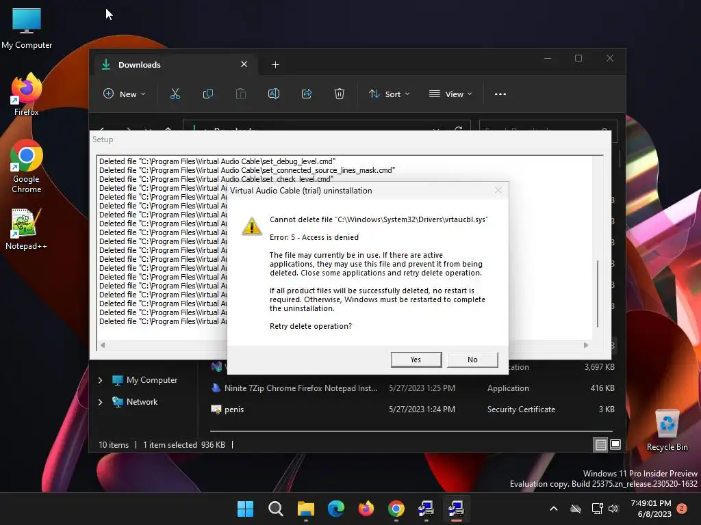The width and height of the screenshot is (701, 525).
Task: Open the View dropdown in Explorer
Action: point(450,94)
